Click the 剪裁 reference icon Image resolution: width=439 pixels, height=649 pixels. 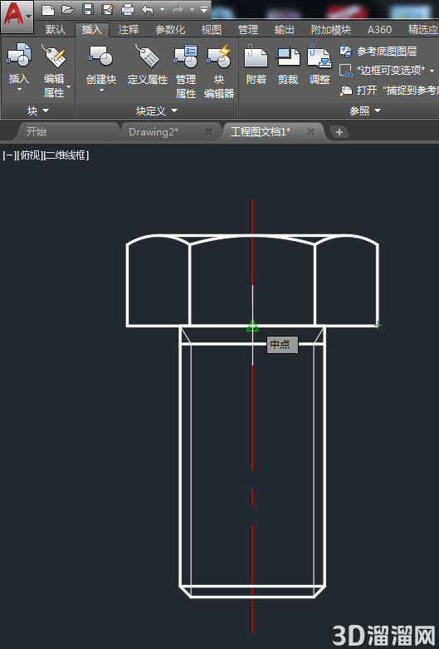(x=288, y=56)
